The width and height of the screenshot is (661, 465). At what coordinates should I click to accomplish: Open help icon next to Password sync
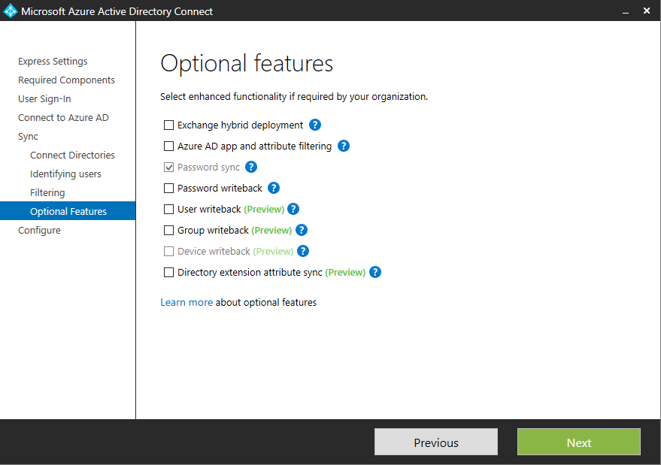(x=251, y=168)
